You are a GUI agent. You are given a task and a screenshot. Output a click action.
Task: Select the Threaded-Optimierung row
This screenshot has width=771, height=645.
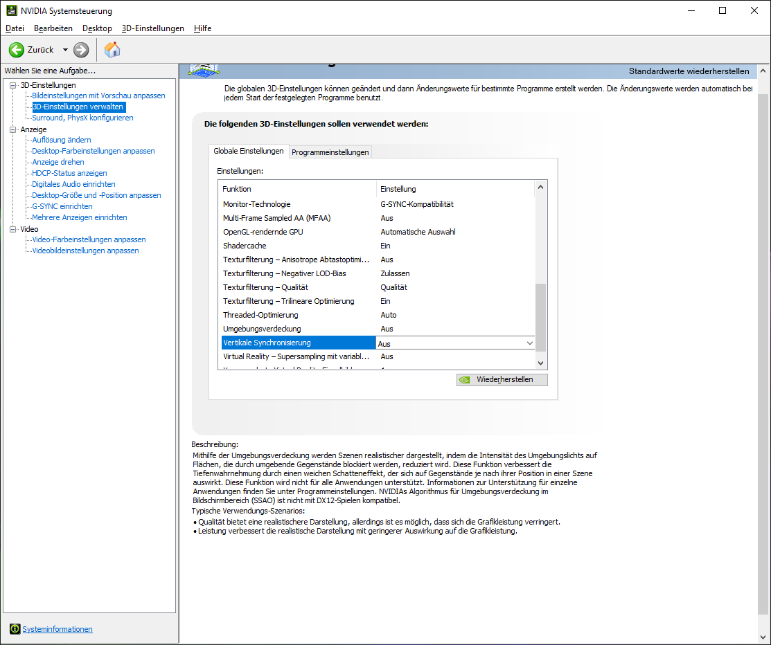[x=378, y=315]
